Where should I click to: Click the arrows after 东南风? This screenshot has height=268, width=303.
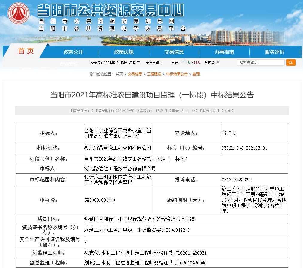click(x=218, y=62)
